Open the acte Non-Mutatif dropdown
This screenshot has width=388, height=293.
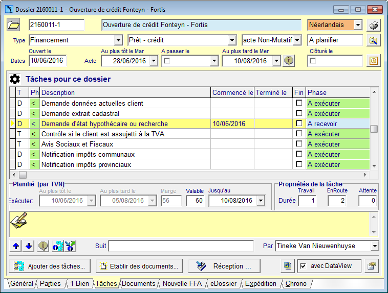pyautogui.click(x=297, y=40)
